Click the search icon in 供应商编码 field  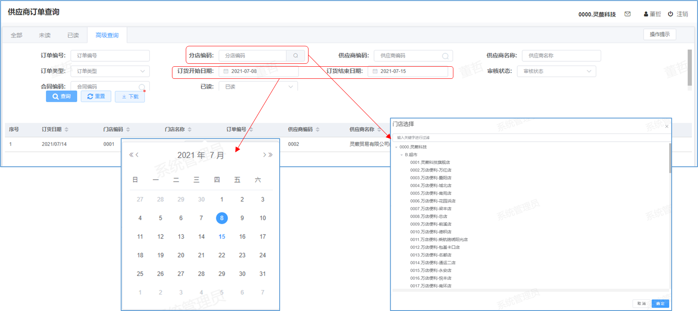(x=445, y=56)
